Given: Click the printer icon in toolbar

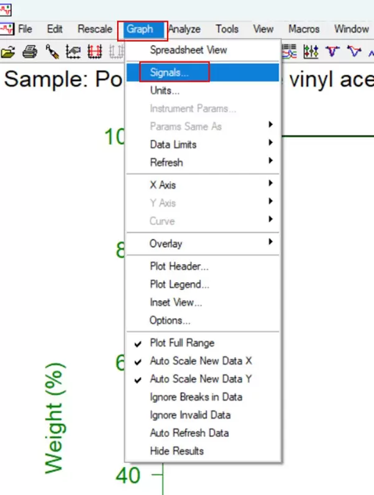Looking at the screenshot, I should (x=31, y=51).
